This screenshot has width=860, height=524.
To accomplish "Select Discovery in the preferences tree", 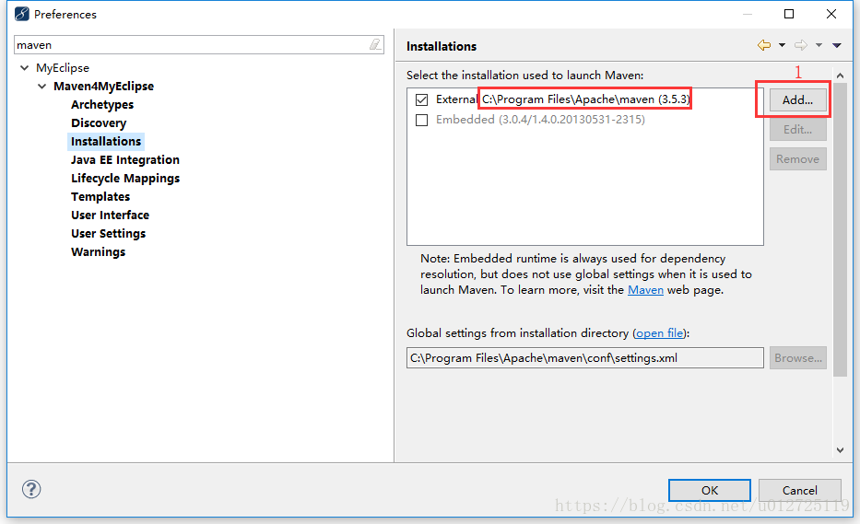I will [99, 122].
